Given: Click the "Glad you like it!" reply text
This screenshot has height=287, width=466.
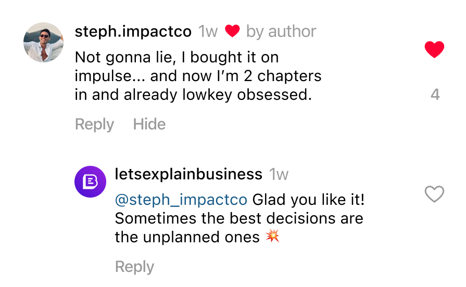Looking at the screenshot, I should tap(309, 200).
